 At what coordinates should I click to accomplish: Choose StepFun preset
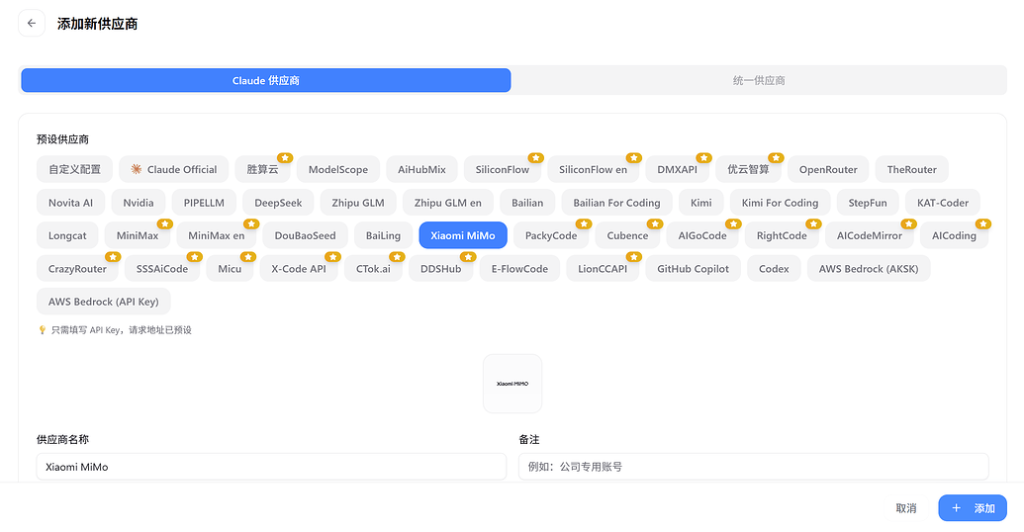point(868,203)
